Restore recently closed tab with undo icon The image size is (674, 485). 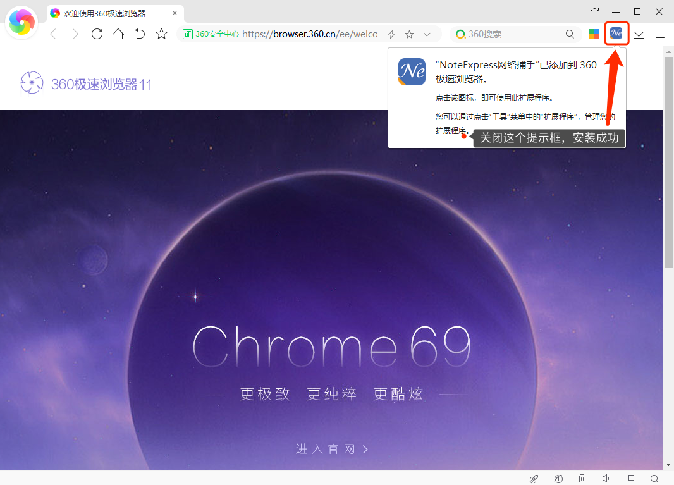click(x=140, y=34)
